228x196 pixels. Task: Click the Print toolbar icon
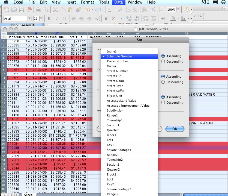38,10
